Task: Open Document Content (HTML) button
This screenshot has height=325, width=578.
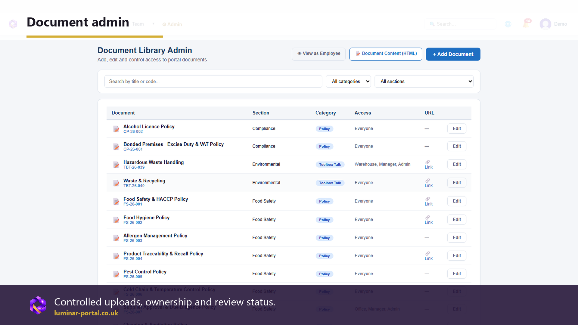Action: 386,54
